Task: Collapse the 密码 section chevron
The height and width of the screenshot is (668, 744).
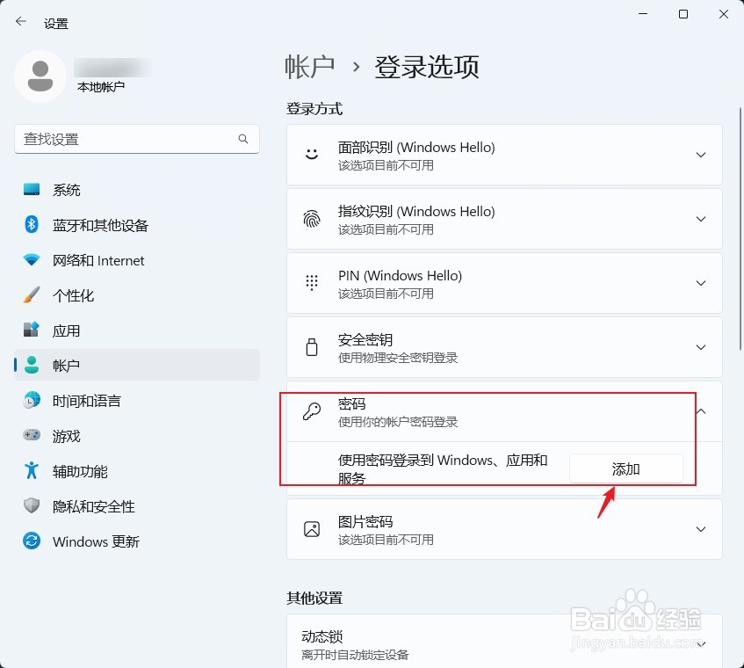Action: [701, 411]
